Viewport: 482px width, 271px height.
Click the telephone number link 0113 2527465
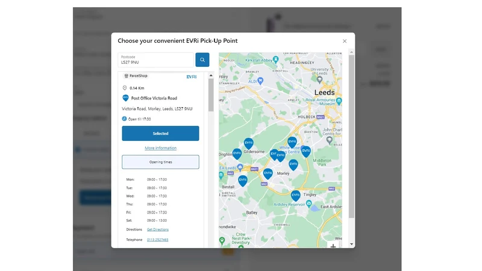click(157, 240)
